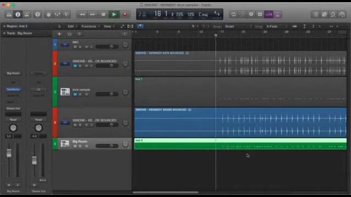
Task: Toggle the Waveform zoom button
Action: pyautogui.click(x=295, y=26)
